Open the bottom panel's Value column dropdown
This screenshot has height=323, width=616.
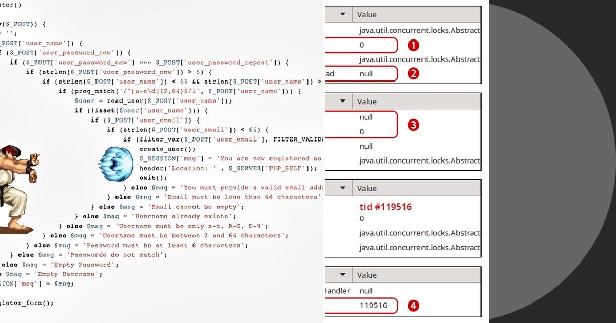tap(343, 274)
